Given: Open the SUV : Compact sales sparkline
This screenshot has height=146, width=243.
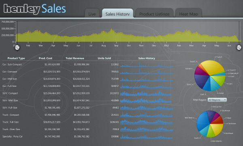Looking at the screenshot, I should point(146,94).
